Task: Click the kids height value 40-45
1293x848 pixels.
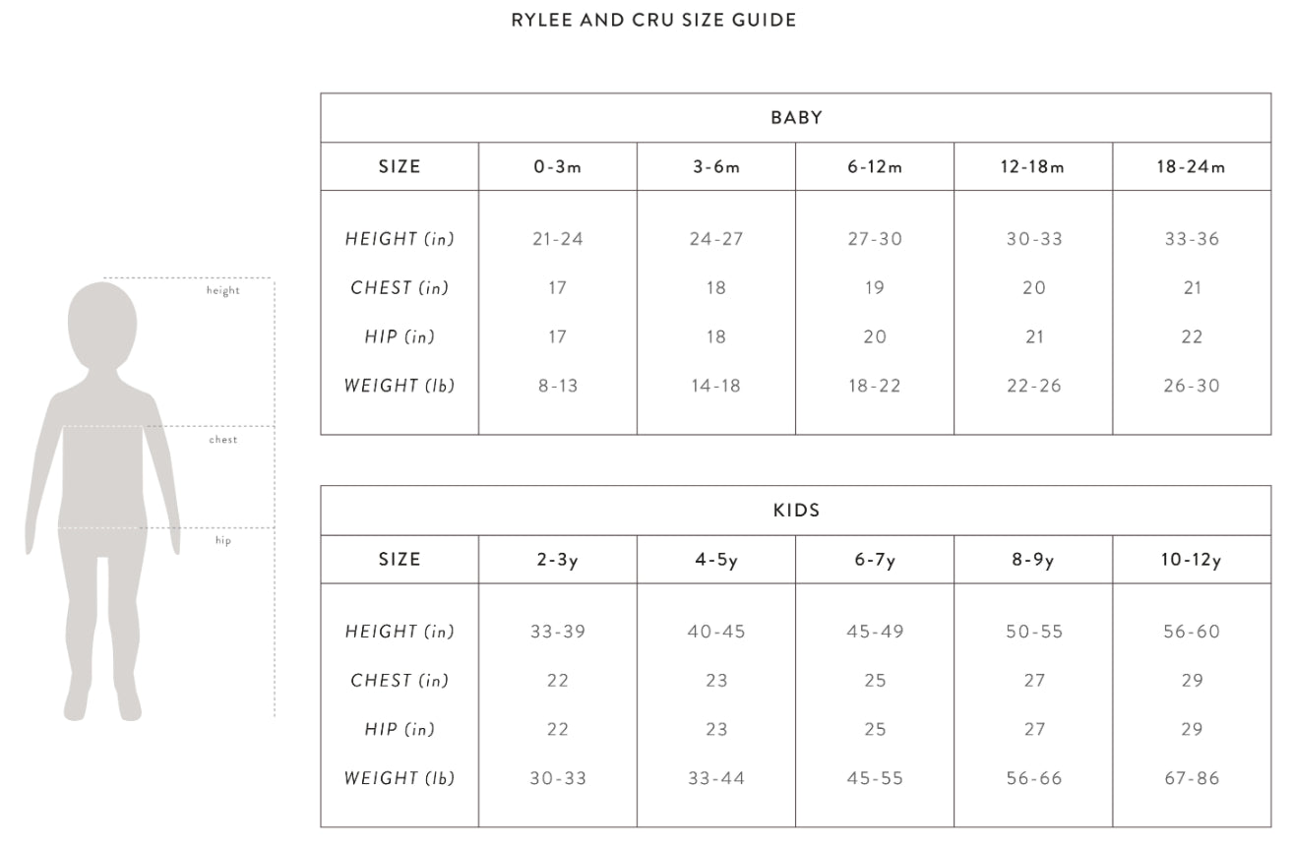Action: (716, 632)
